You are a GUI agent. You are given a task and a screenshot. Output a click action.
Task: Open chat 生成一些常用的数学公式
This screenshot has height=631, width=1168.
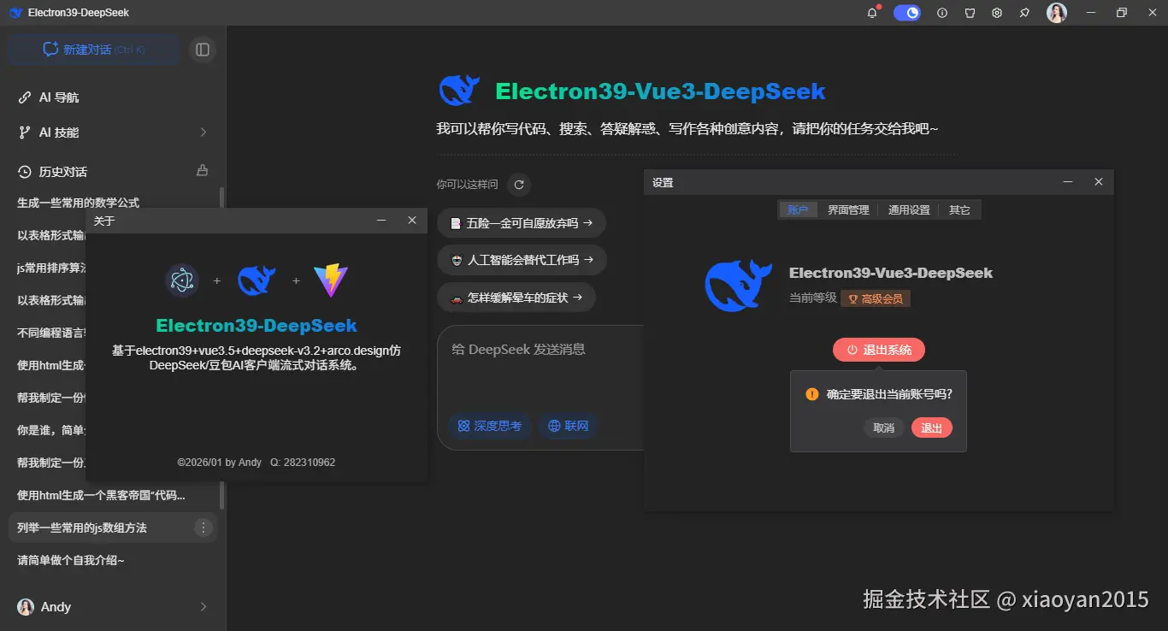tap(78, 203)
